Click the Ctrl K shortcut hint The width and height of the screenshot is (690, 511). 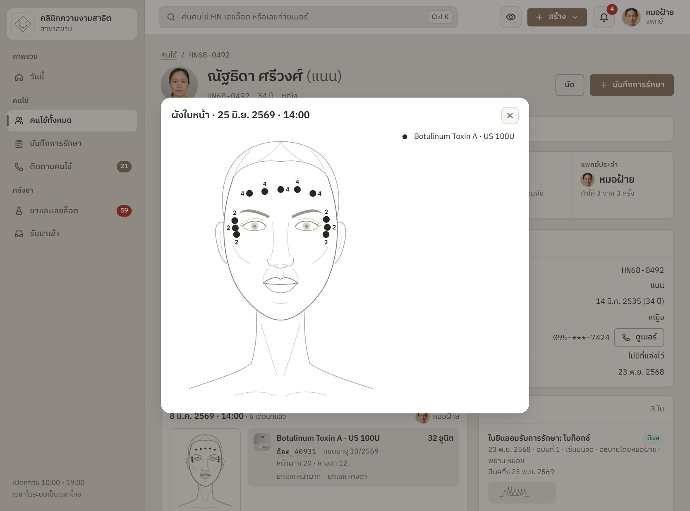tap(440, 17)
